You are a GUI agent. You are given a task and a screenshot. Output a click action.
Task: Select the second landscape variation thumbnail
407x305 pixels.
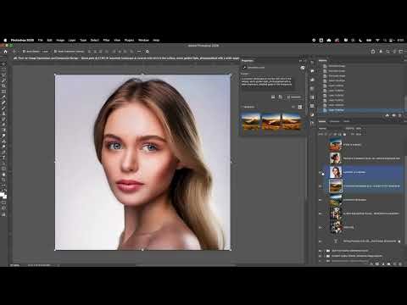[270, 121]
